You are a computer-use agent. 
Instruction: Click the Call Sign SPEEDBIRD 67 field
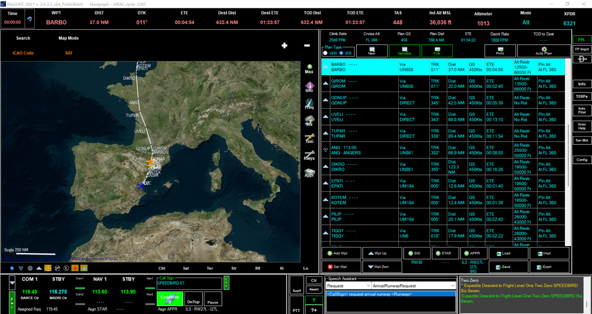pos(189,284)
